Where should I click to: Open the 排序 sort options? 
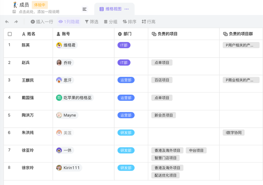[x=129, y=22]
